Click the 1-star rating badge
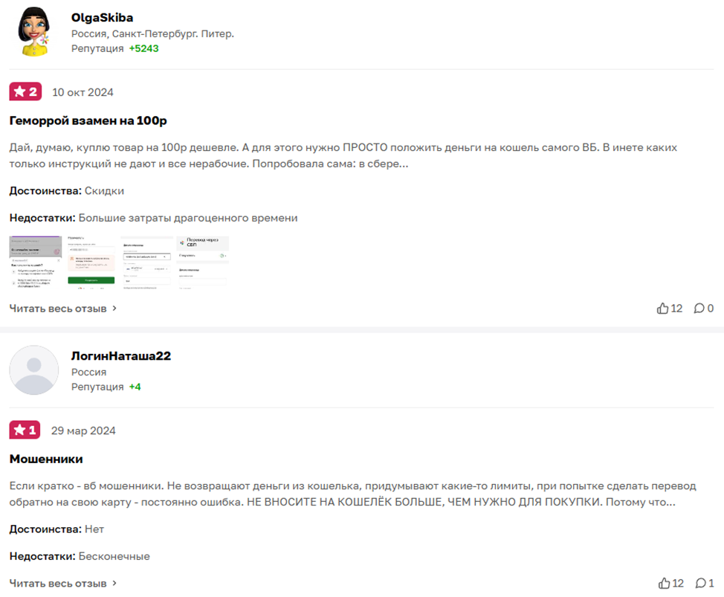The image size is (724, 597). 25,430
